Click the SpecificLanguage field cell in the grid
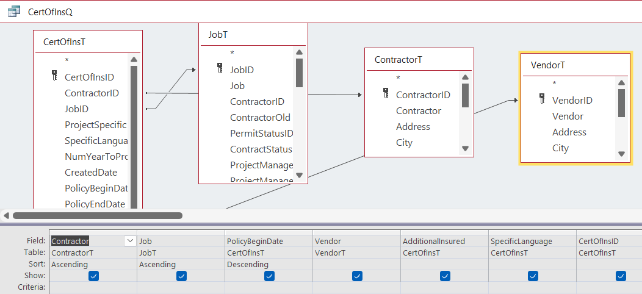642x294 pixels. [x=532, y=241]
